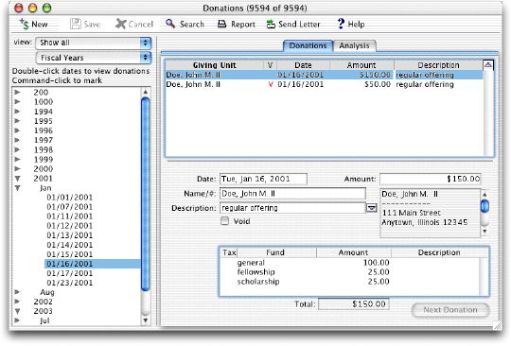Click the Amount input field
Image resolution: width=511 pixels, height=346 pixels.
431,179
